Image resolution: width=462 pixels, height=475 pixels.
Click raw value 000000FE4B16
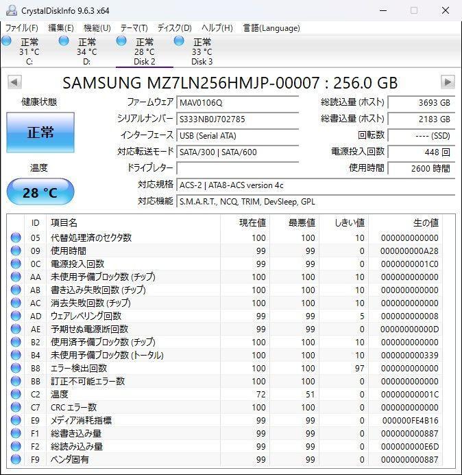[x=411, y=421]
